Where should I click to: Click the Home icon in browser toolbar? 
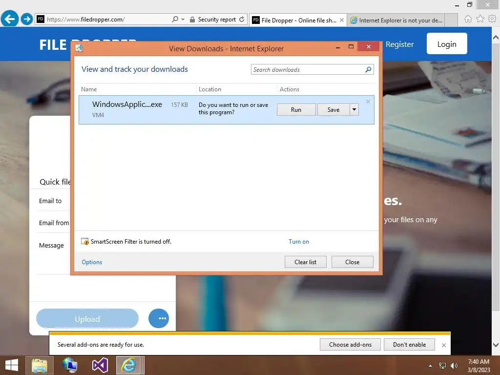tap(468, 19)
